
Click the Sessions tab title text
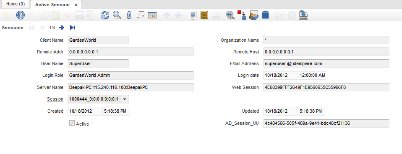tap(13, 28)
